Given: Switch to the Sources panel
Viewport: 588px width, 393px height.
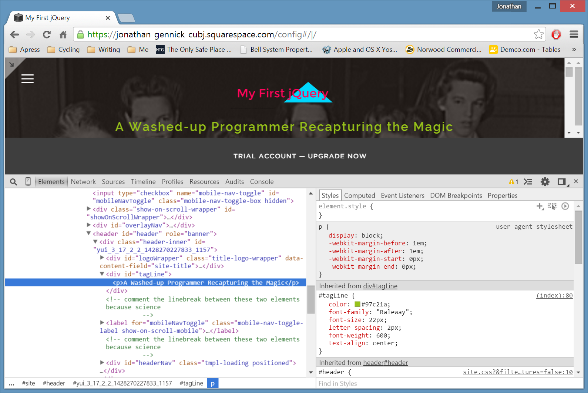Looking at the screenshot, I should pyautogui.click(x=113, y=182).
